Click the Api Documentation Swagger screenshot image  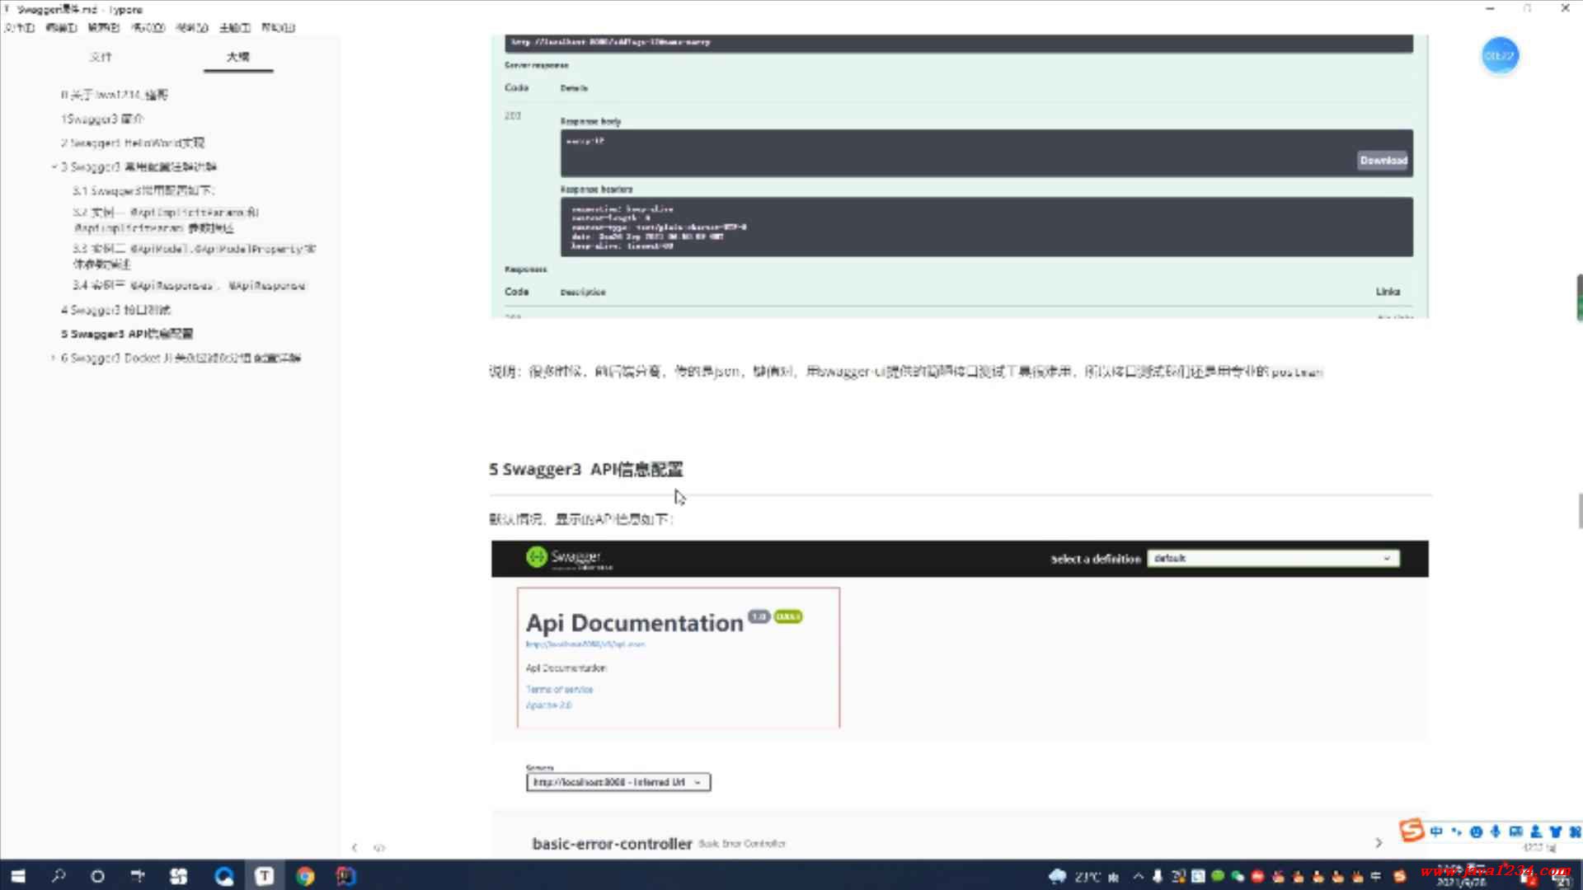pos(960,699)
